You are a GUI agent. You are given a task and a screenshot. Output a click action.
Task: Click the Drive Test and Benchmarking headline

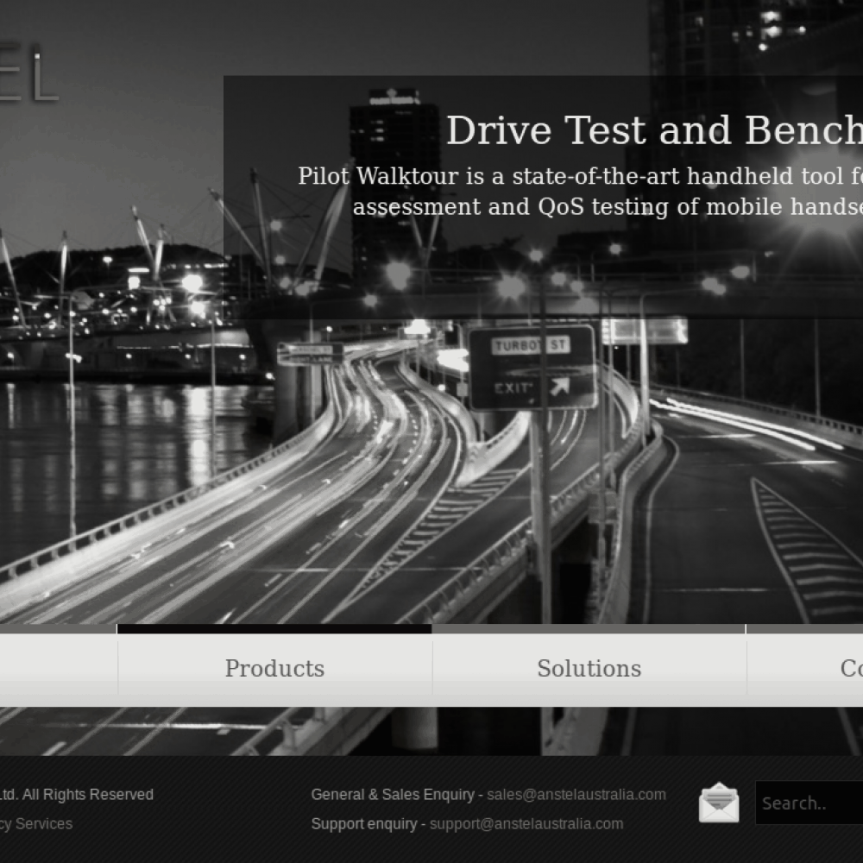pos(654,130)
